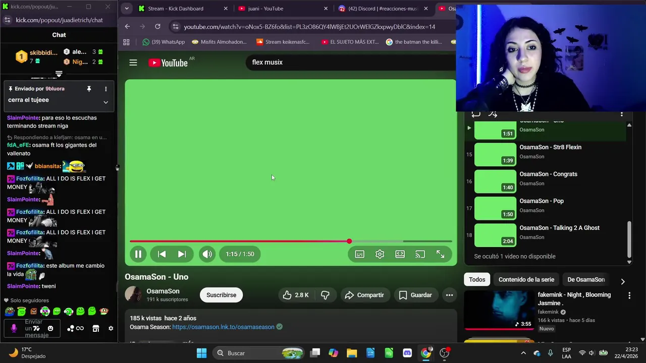Skip to the previous video in playlist
This screenshot has height=363, width=646.
click(x=162, y=254)
